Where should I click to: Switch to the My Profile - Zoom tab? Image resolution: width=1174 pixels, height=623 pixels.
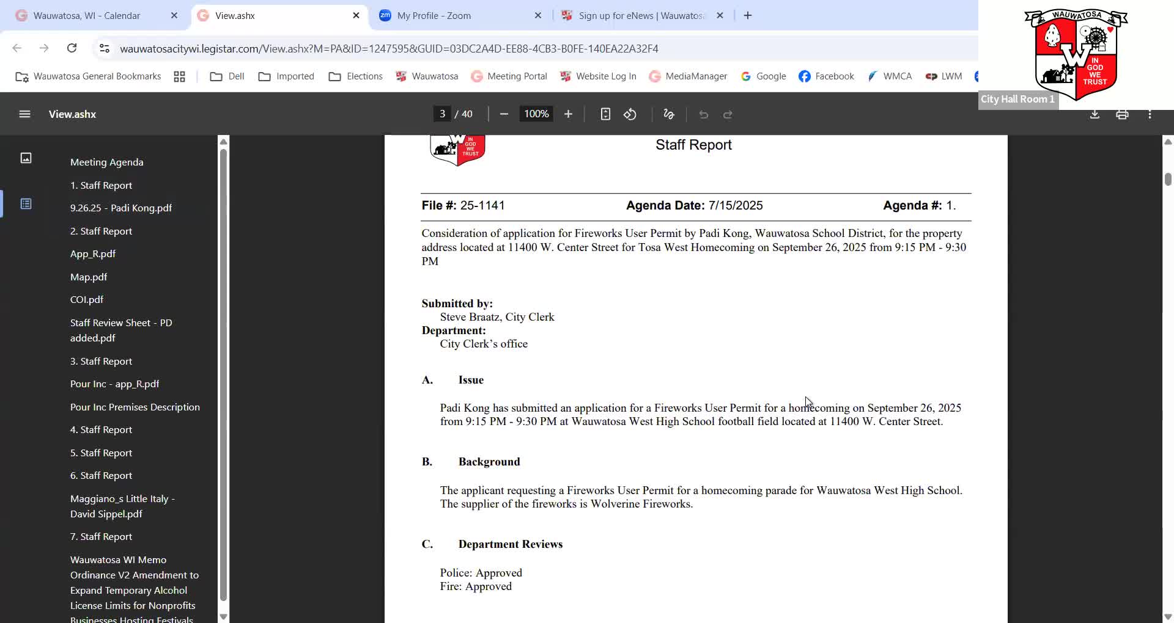[x=434, y=16]
